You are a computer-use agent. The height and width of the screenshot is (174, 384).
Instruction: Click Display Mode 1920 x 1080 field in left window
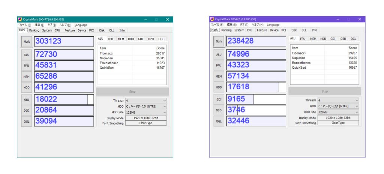146,118
